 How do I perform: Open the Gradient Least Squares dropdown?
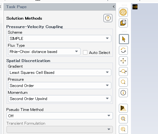click(x=60, y=72)
